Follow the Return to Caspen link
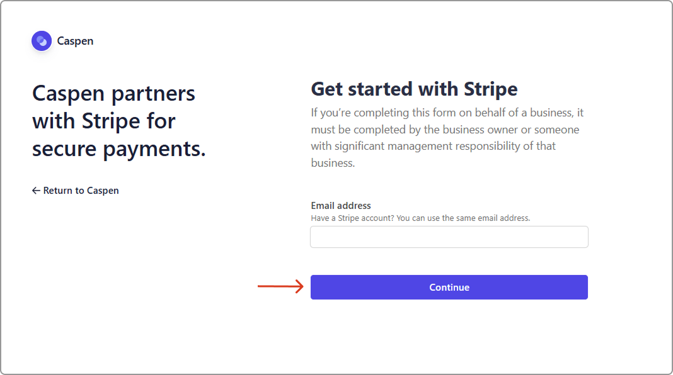This screenshot has height=375, width=673. tap(81, 191)
